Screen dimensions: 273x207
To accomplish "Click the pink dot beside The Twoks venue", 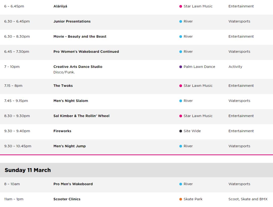I will (x=180, y=86).
